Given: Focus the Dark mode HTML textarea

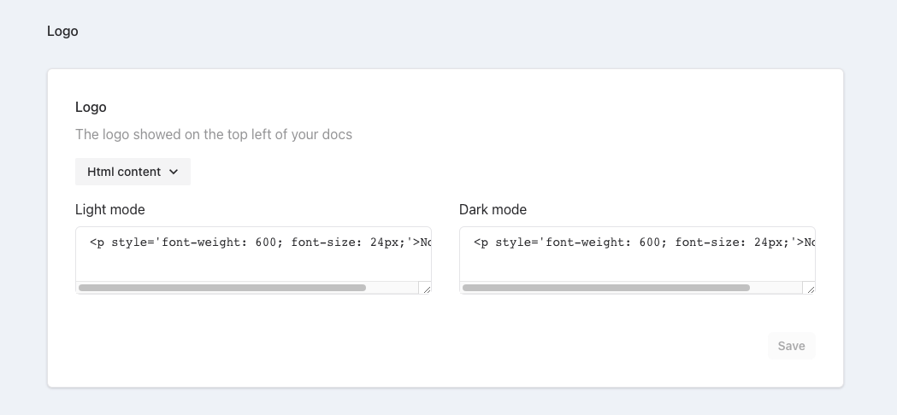Looking at the screenshot, I should pyautogui.click(x=637, y=260).
